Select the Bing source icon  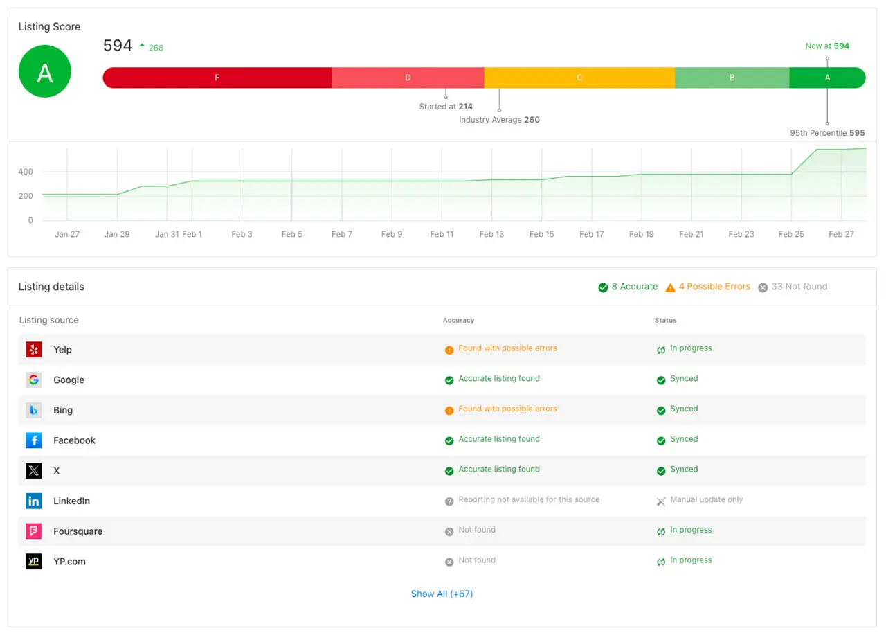pos(34,410)
